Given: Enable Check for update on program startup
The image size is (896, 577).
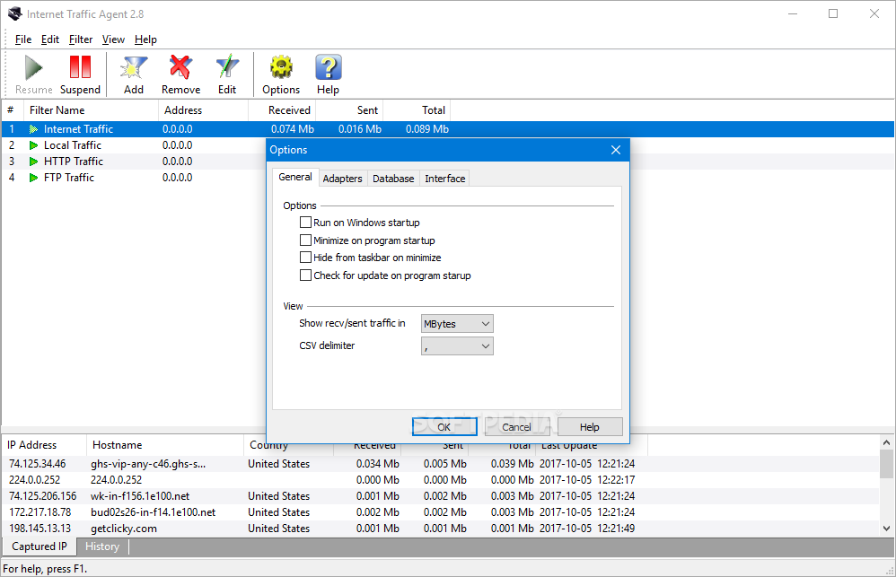Looking at the screenshot, I should (x=306, y=275).
